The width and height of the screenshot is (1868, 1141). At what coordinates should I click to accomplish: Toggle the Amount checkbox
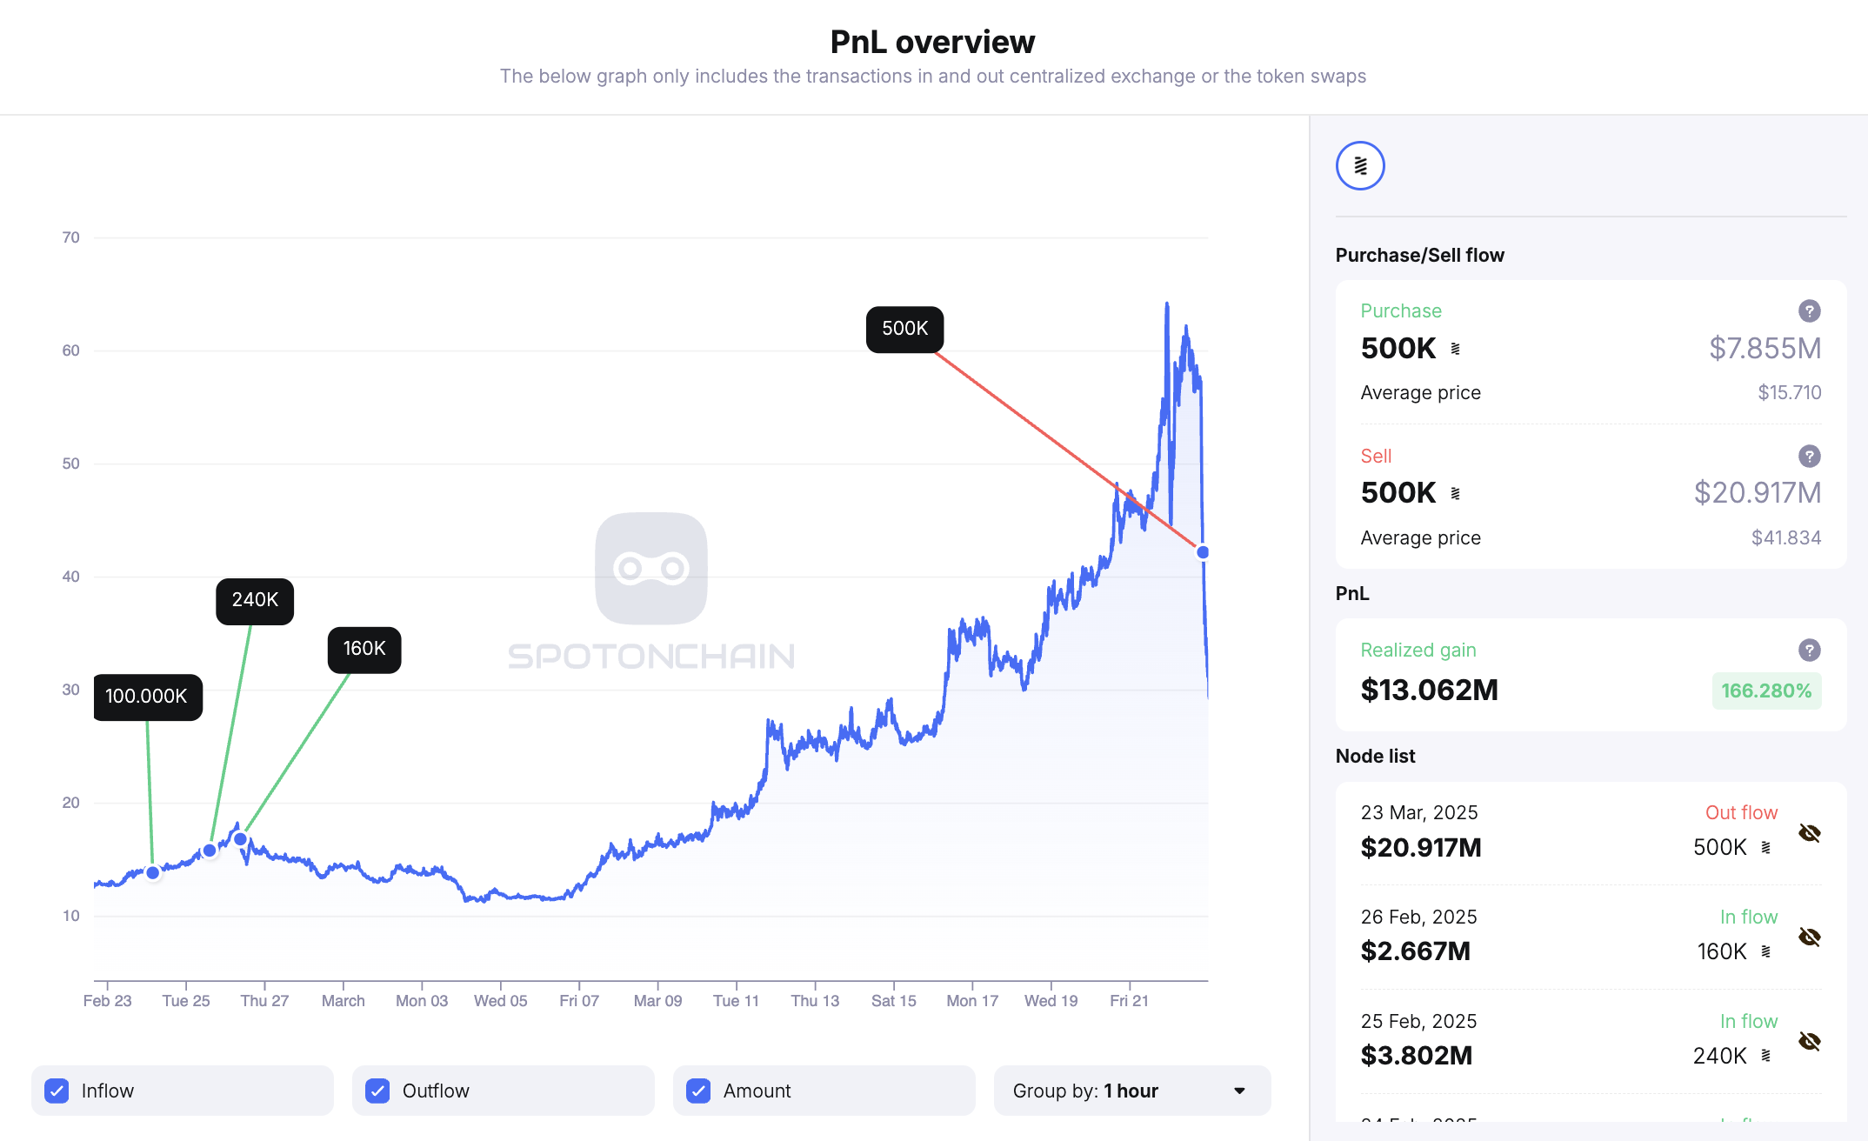tap(699, 1091)
